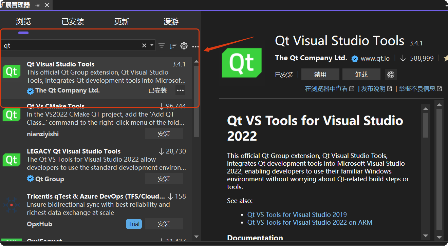The width and height of the screenshot is (448, 246).
Task: Click the gear icon next to 卸载 button
Action: point(391,74)
